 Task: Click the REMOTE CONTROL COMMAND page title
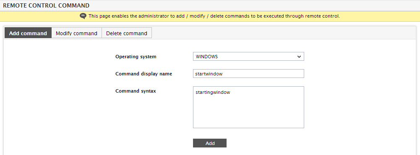click(x=46, y=5)
